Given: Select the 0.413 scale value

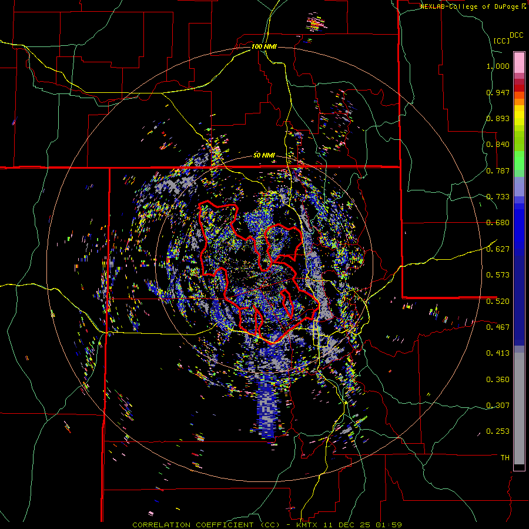Looking at the screenshot, I should [498, 353].
